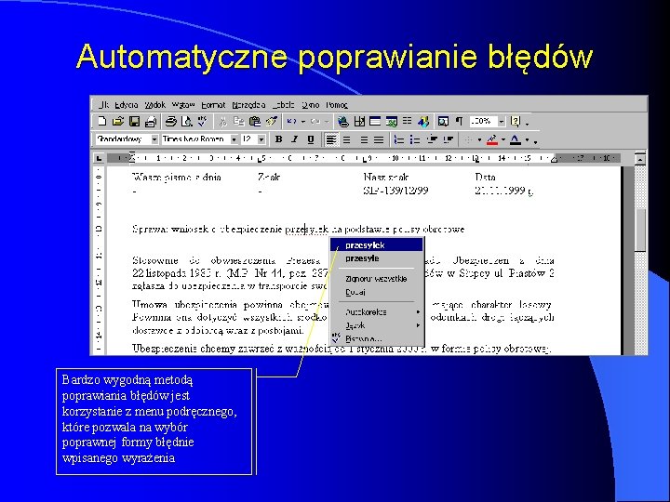Toggle the Document Map pane

pyautogui.click(x=443, y=122)
